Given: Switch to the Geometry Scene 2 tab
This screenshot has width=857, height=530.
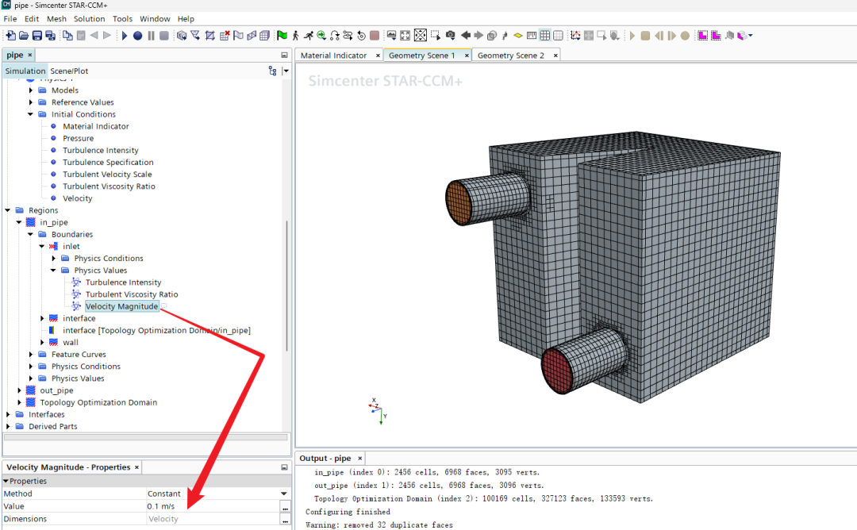Looking at the screenshot, I should pyautogui.click(x=510, y=56).
